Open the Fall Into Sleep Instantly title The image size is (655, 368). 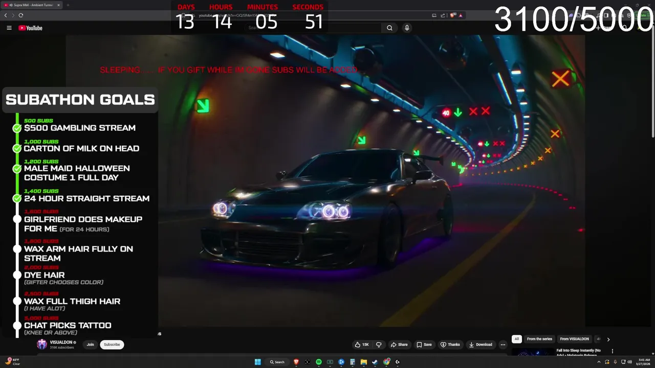579,353
